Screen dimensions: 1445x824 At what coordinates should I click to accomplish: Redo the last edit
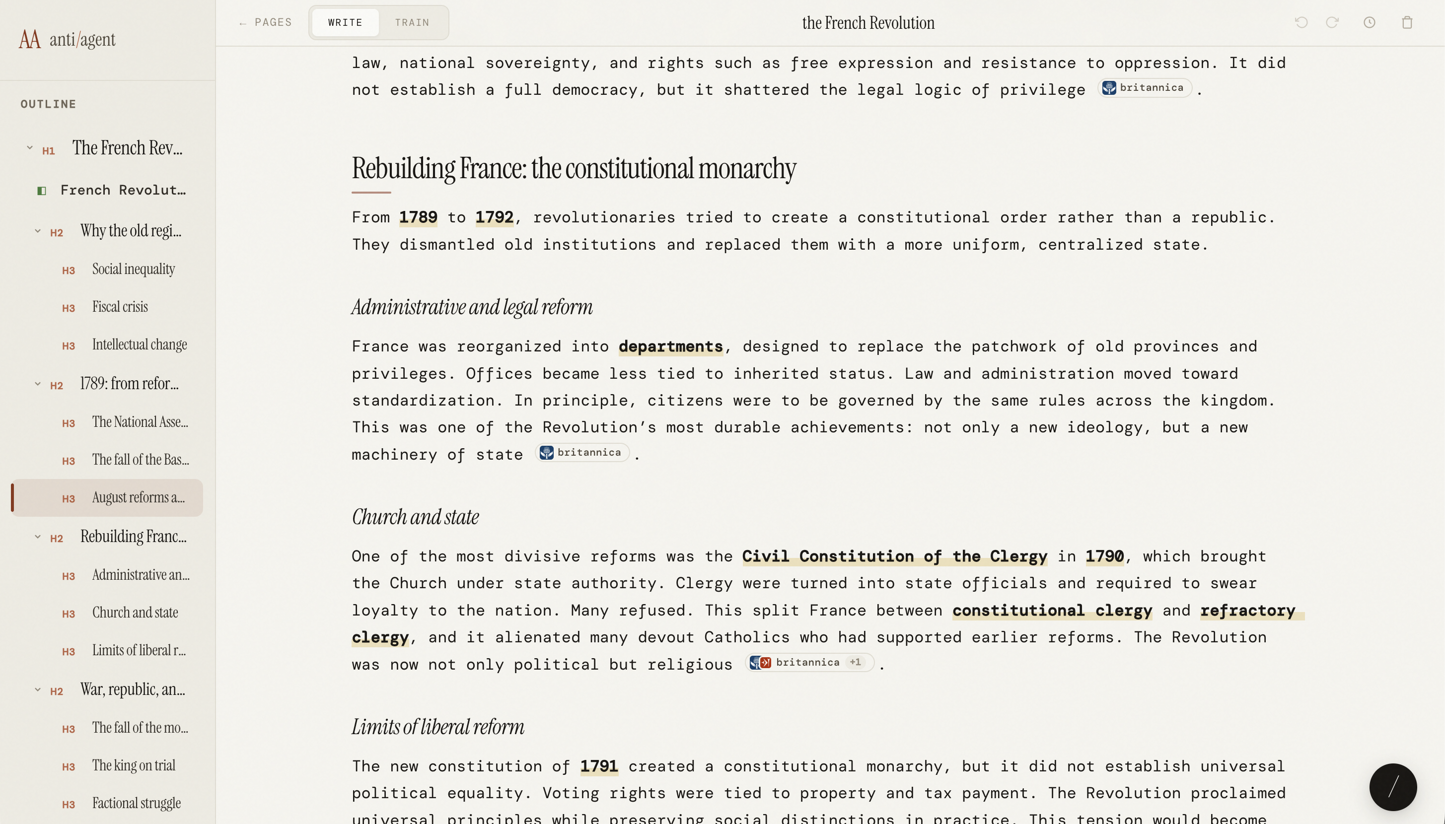(x=1332, y=22)
